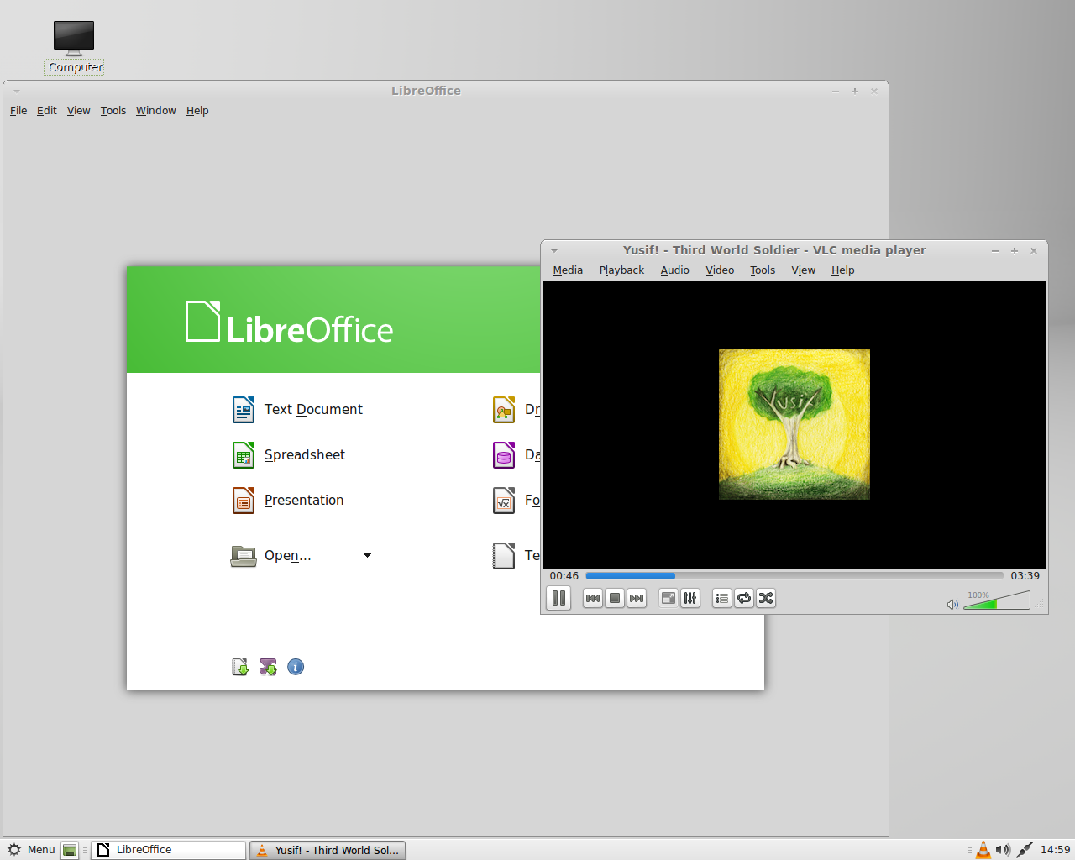Adjust the VLC volume slider
Viewport: 1075px width, 860px height.
tap(997, 600)
